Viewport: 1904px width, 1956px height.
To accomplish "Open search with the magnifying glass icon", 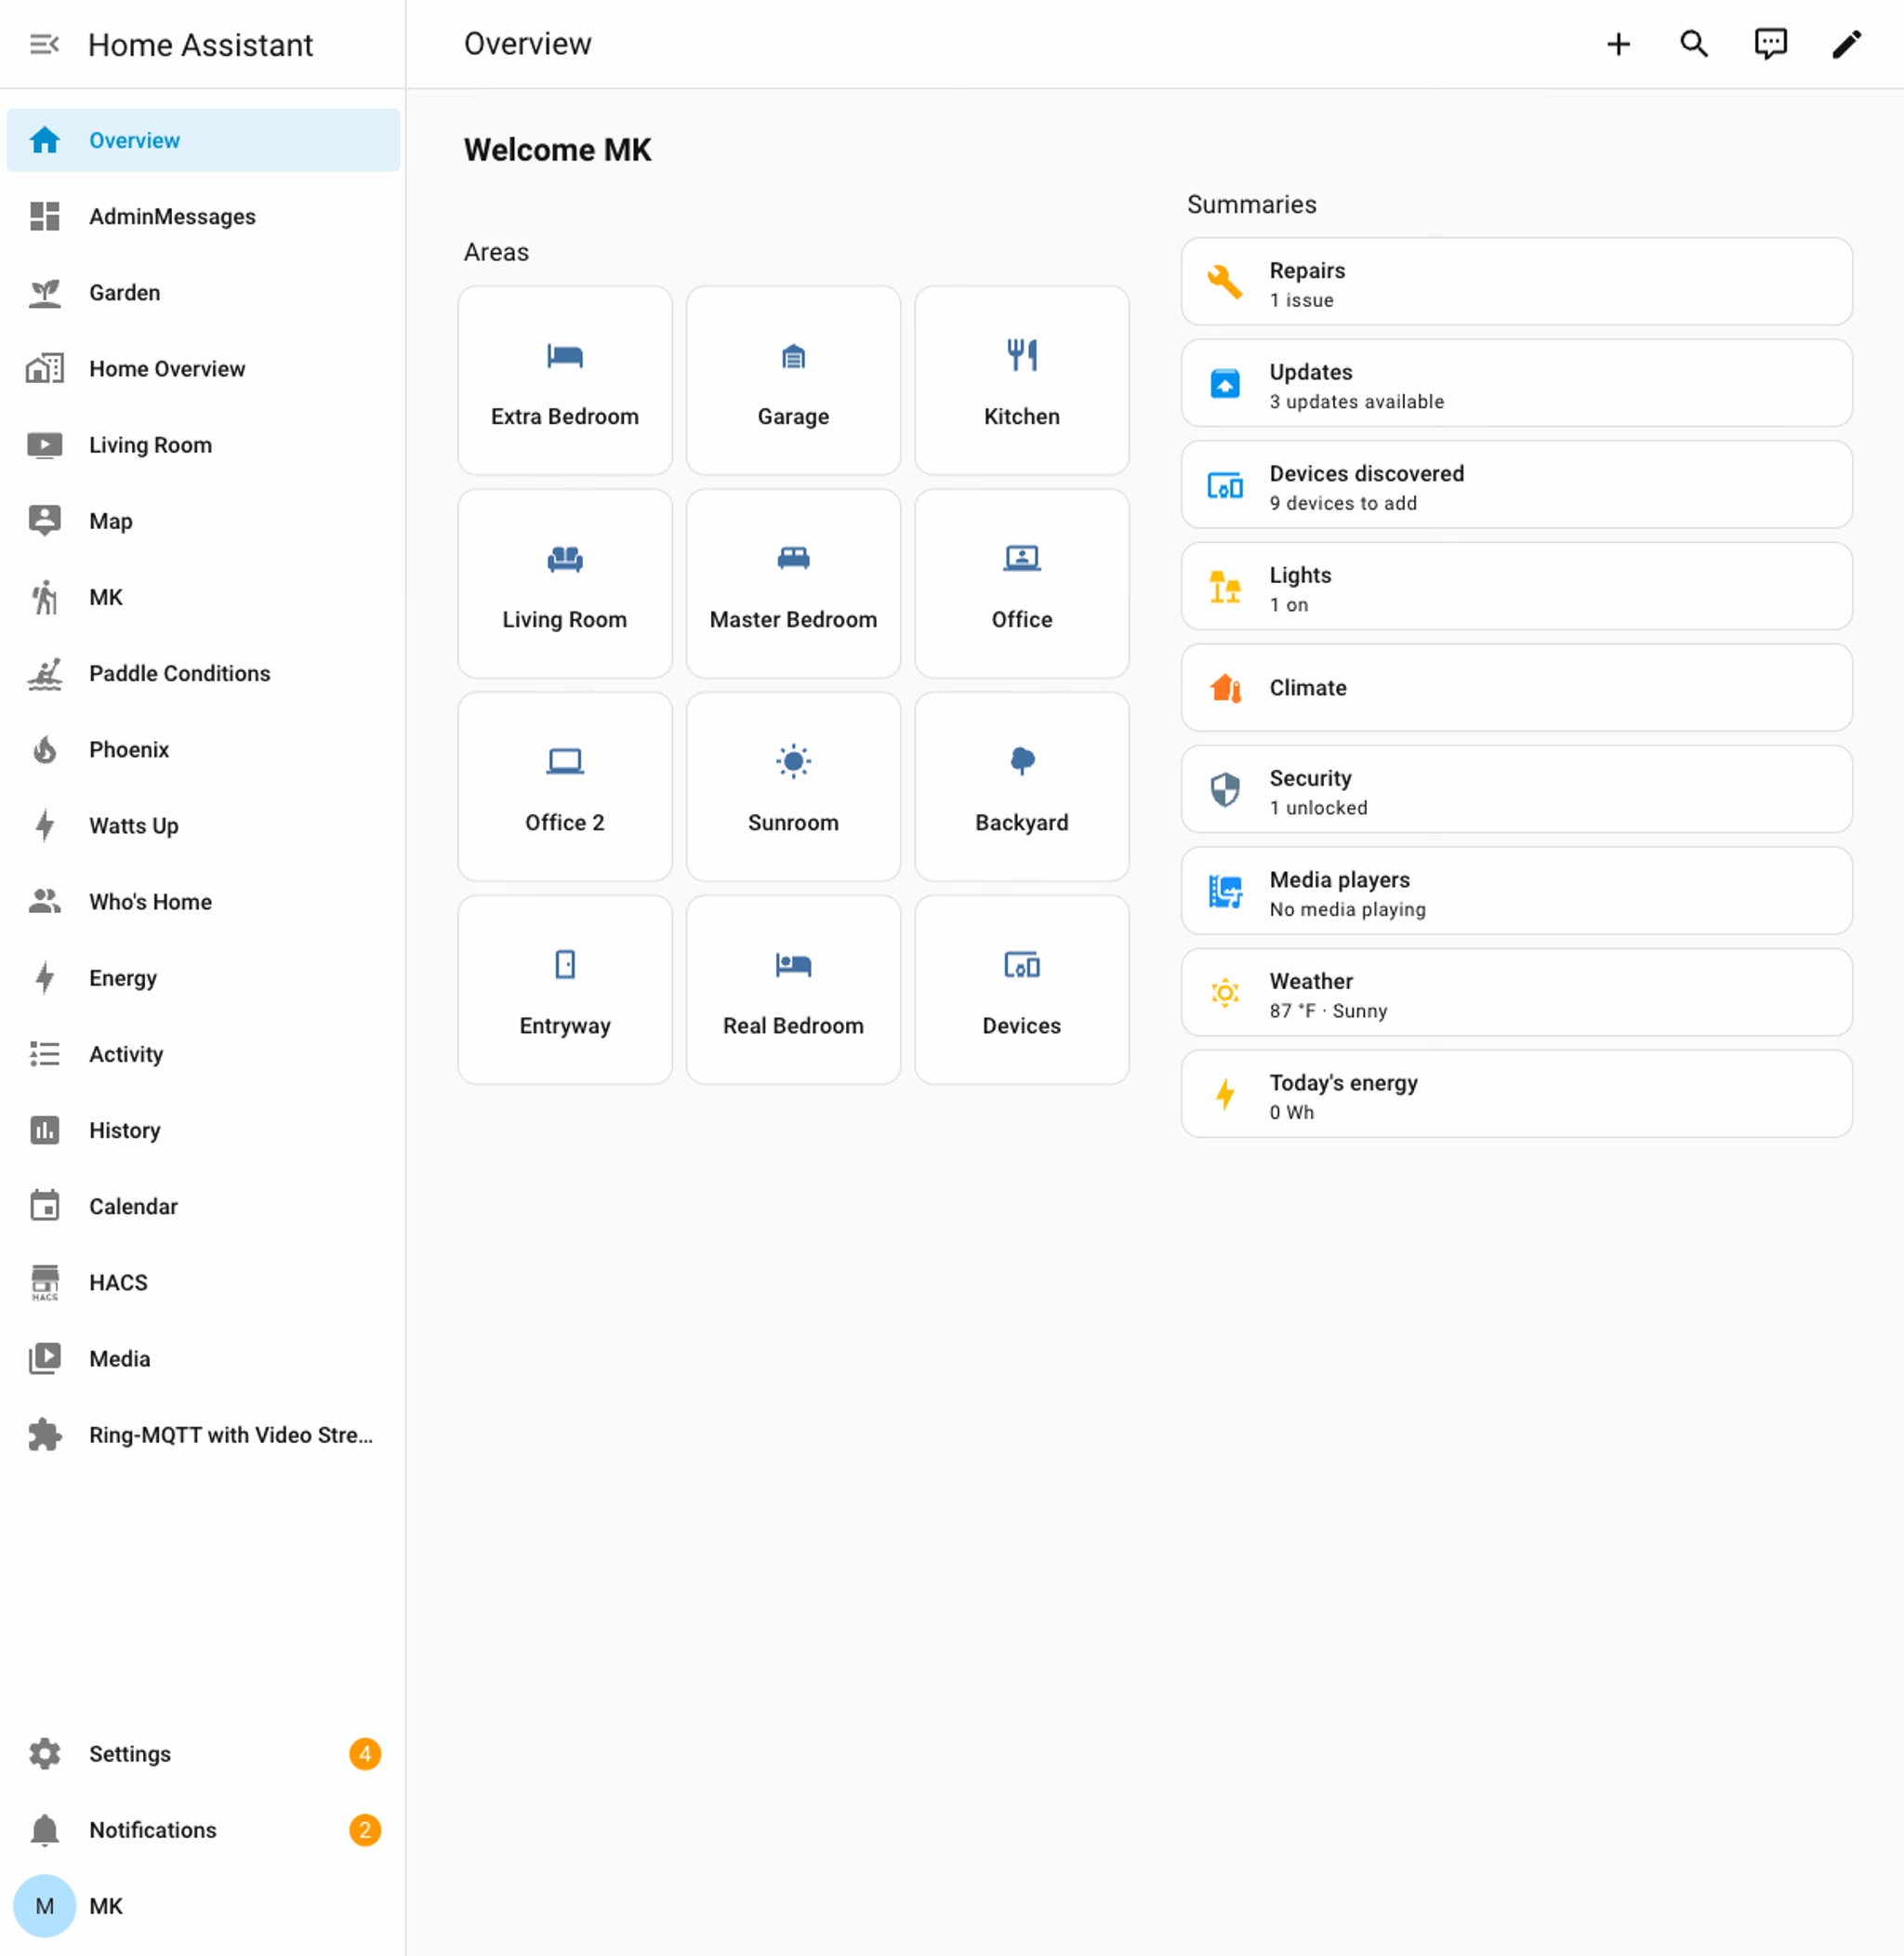I will point(1694,44).
